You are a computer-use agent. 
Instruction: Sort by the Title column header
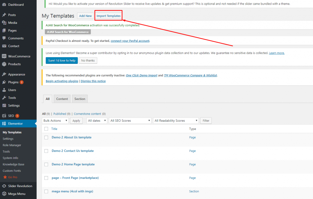point(54,129)
